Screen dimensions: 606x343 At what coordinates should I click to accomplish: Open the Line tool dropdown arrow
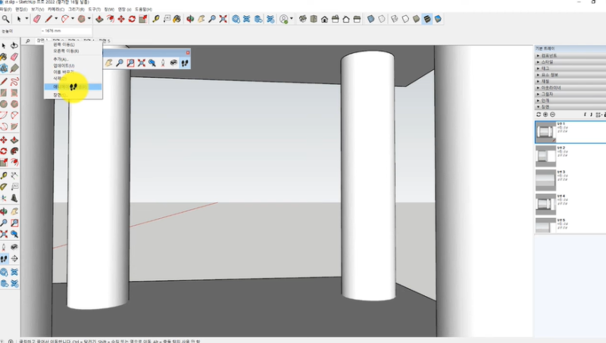56,19
